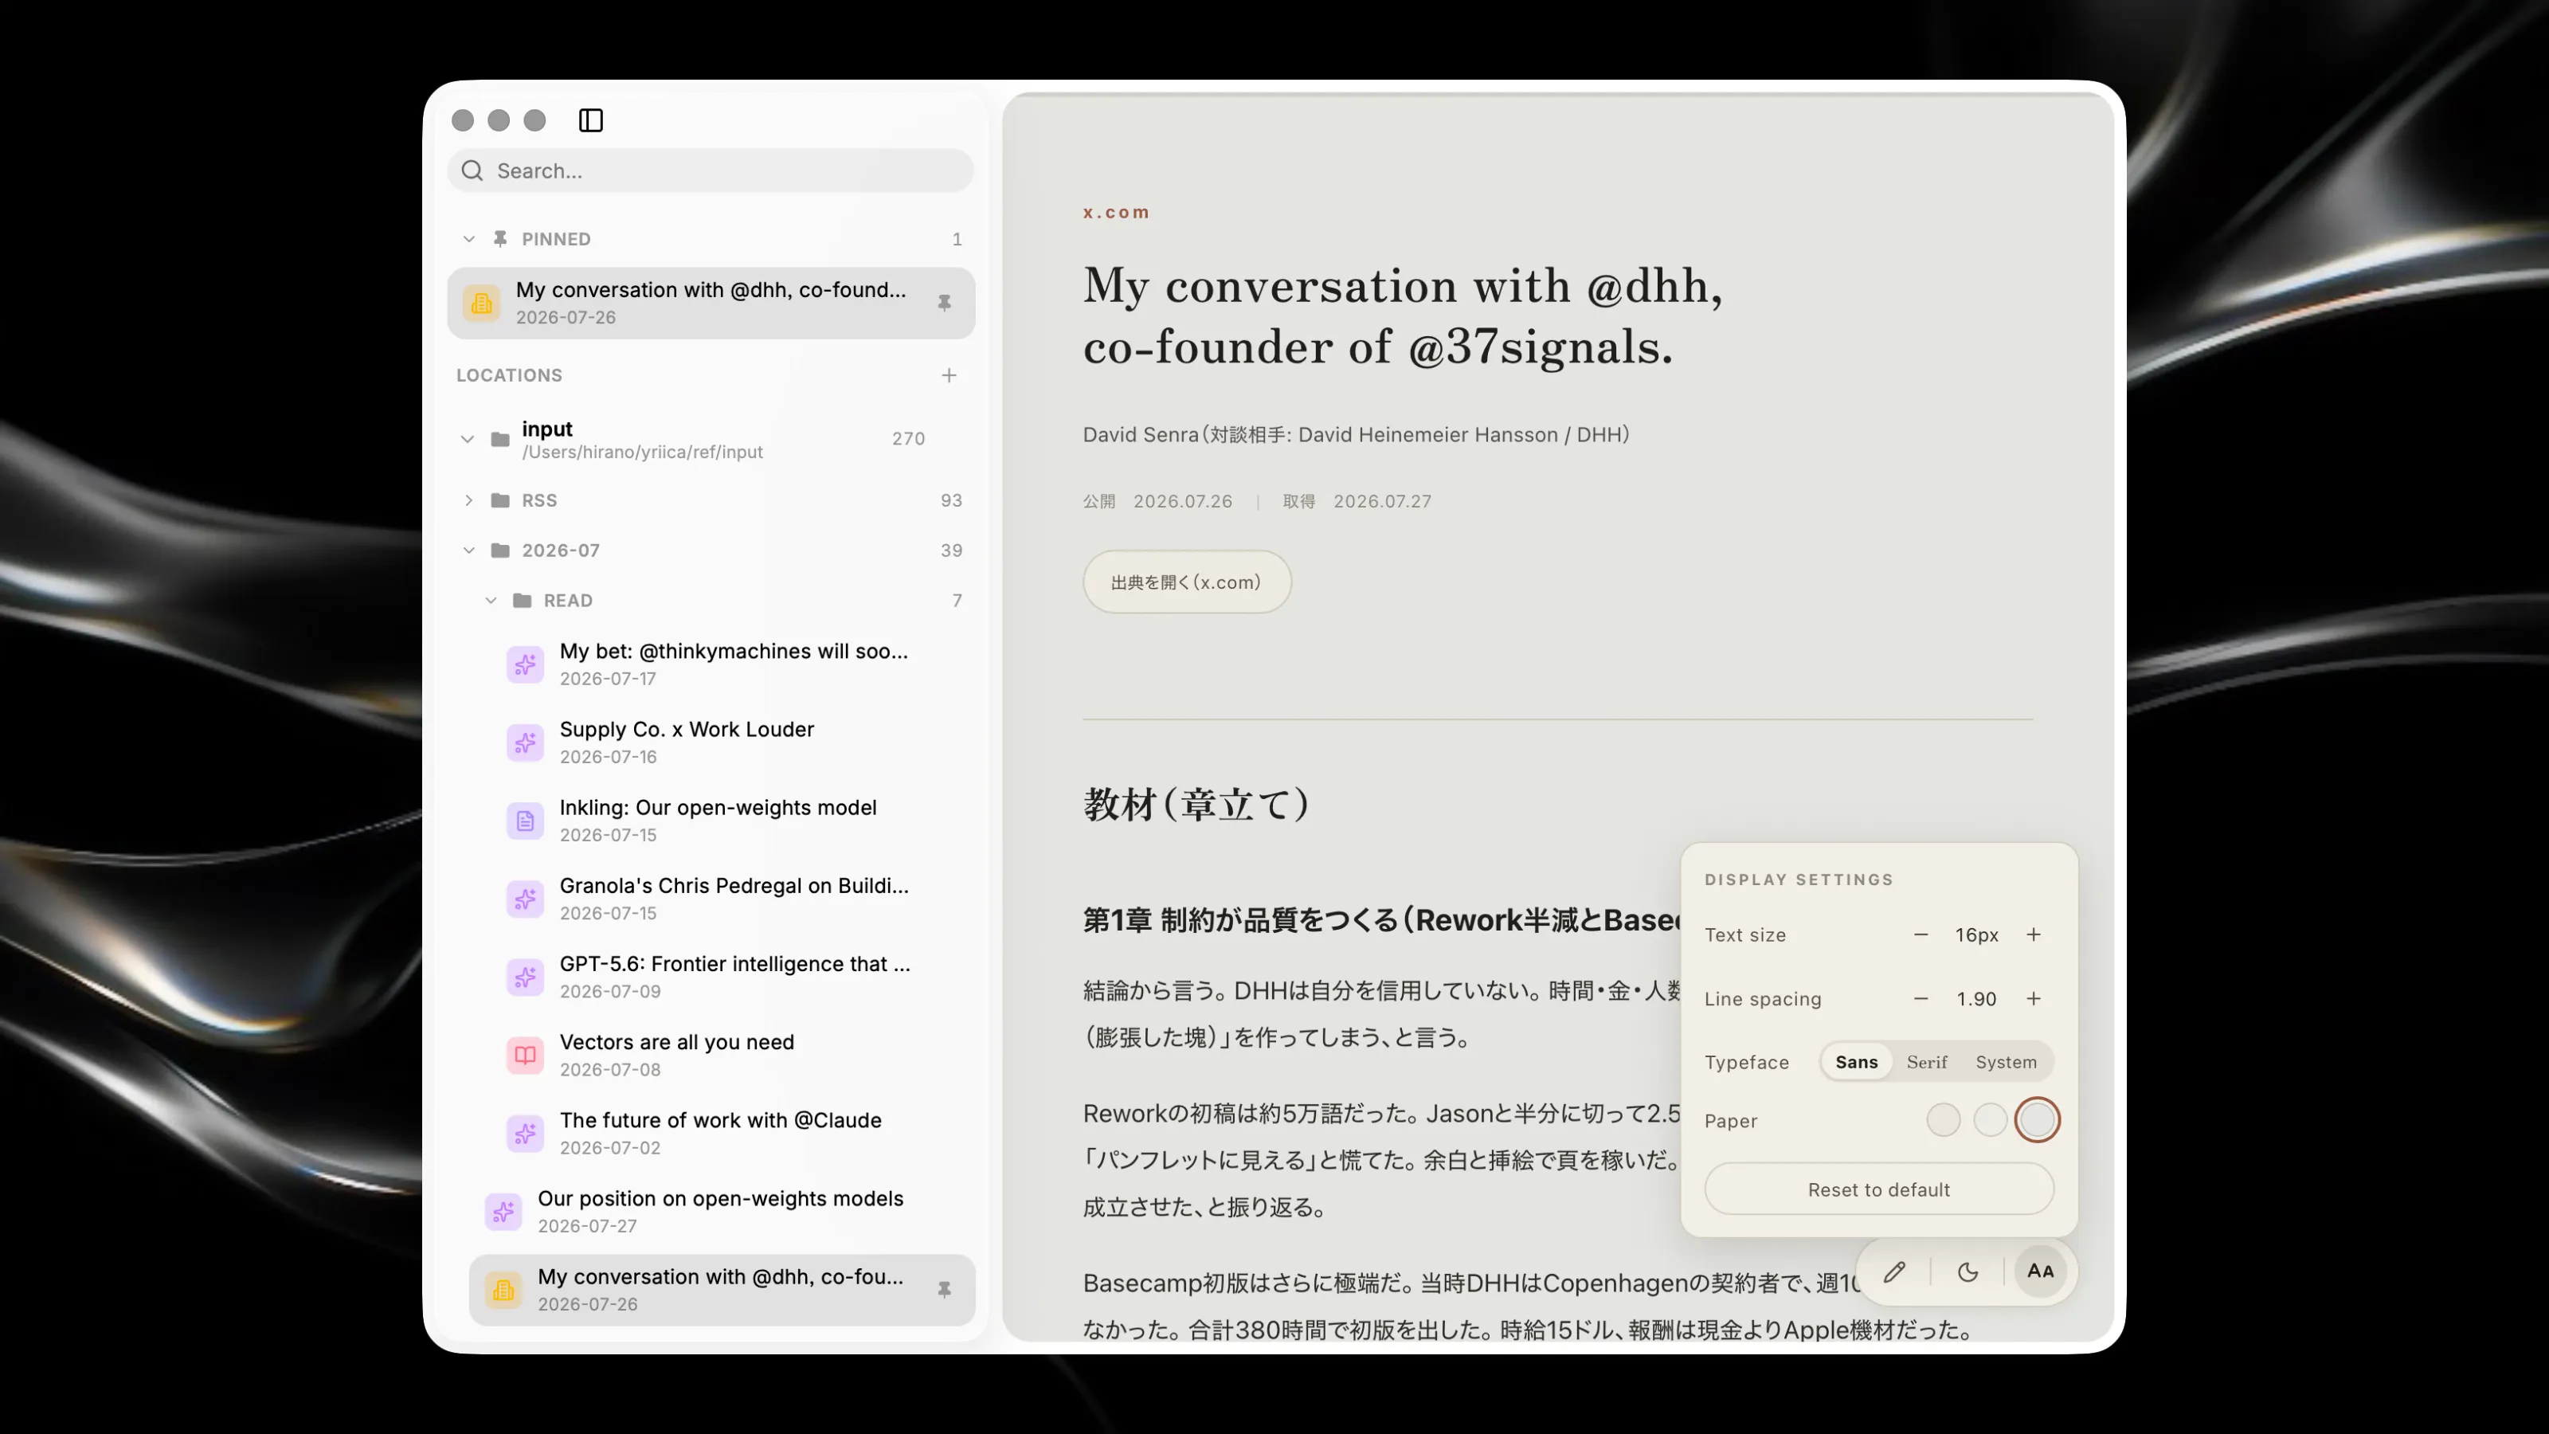Click yellow icon of bottom @dhh item
The image size is (2549, 1434).
pyautogui.click(x=503, y=1290)
